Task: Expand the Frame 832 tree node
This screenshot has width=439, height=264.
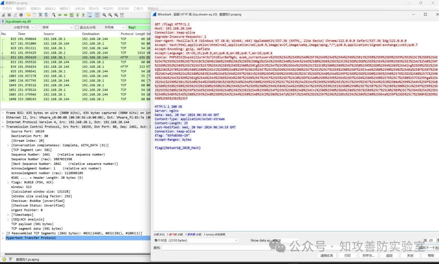Action: pos(3,113)
